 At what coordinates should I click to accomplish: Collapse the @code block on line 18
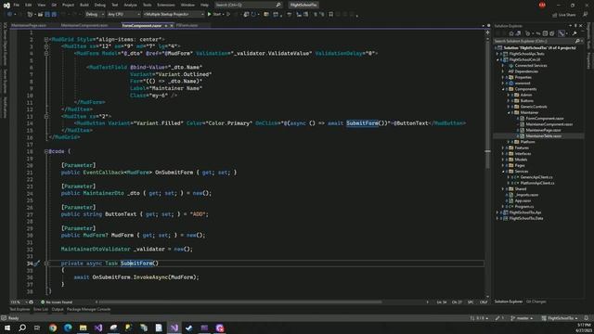46,151
